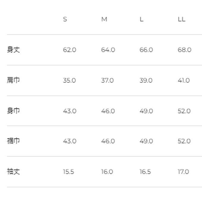Screen dimensions: 202x202
Task: Click the M size column header
Action: pos(104,19)
